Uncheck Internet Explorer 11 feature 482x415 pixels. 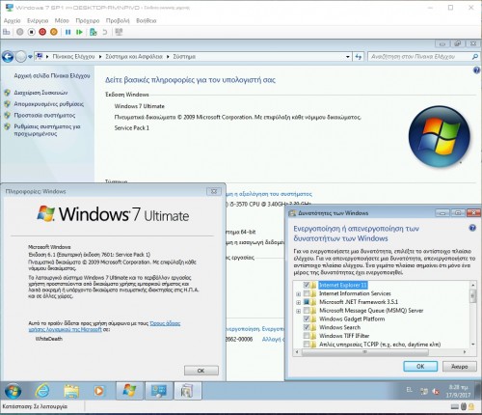[x=307, y=285]
